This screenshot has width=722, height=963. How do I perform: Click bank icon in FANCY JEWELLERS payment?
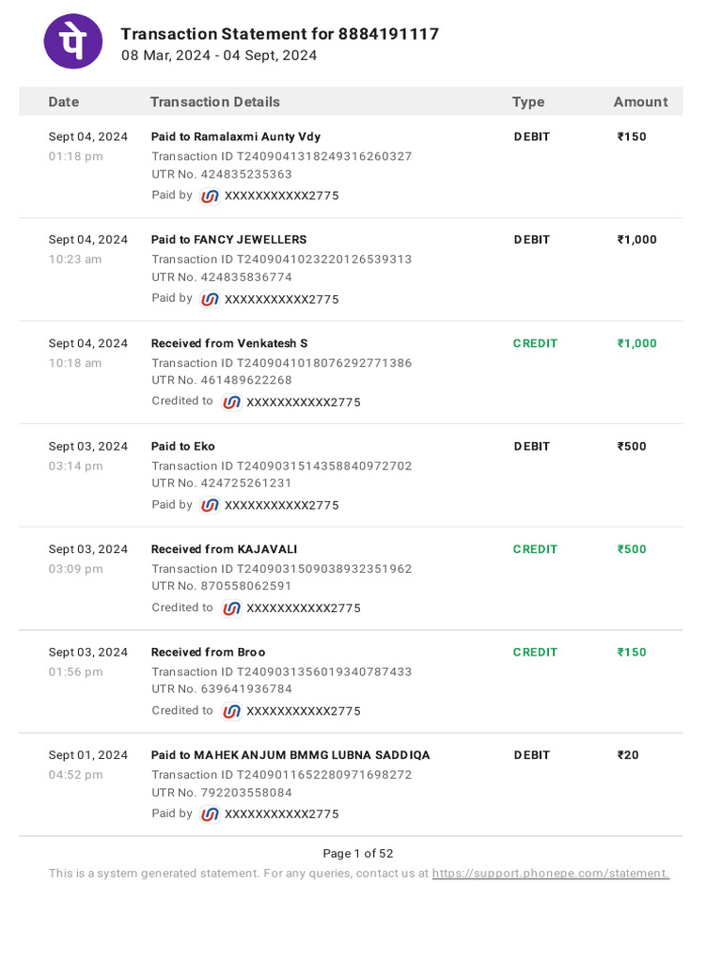(211, 299)
